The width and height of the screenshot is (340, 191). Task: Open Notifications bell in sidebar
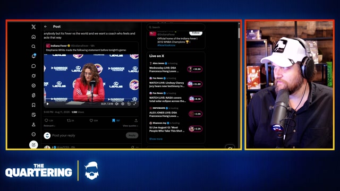pyautogui.click(x=33, y=56)
